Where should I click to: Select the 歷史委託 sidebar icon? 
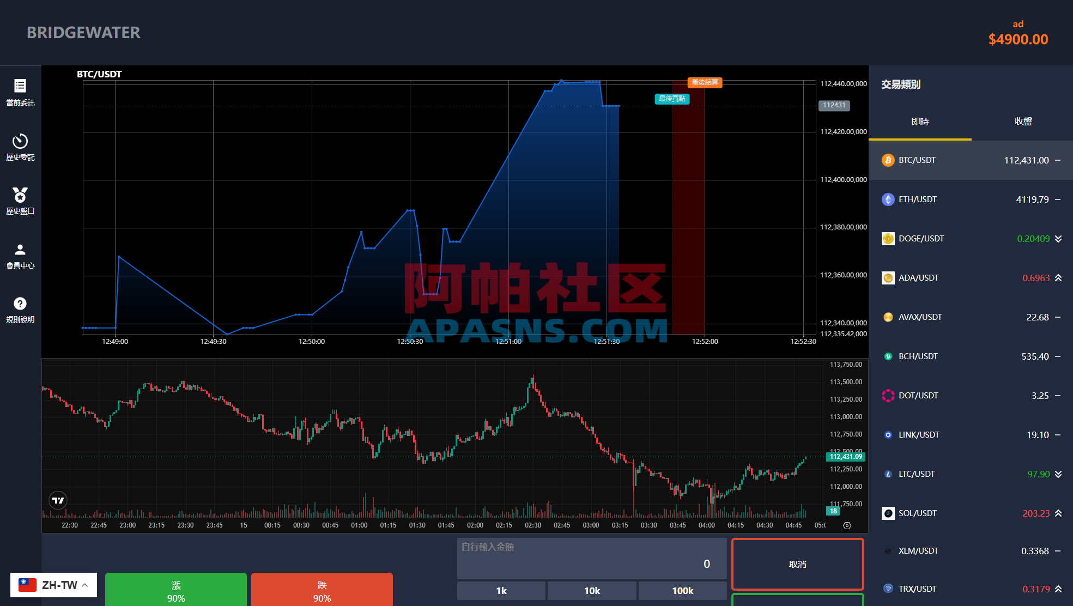pyautogui.click(x=20, y=147)
